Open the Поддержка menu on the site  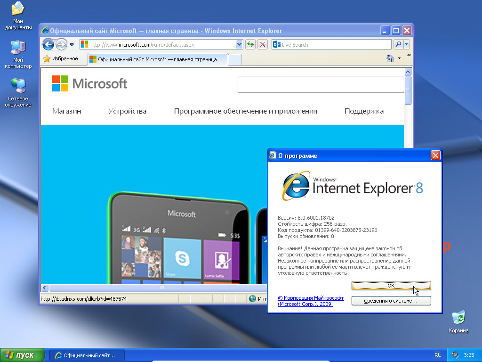[x=364, y=111]
